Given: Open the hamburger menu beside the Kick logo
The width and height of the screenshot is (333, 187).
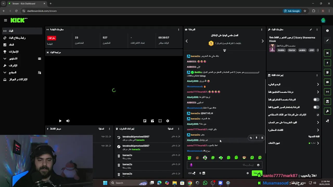Looking at the screenshot, I should point(5,20).
